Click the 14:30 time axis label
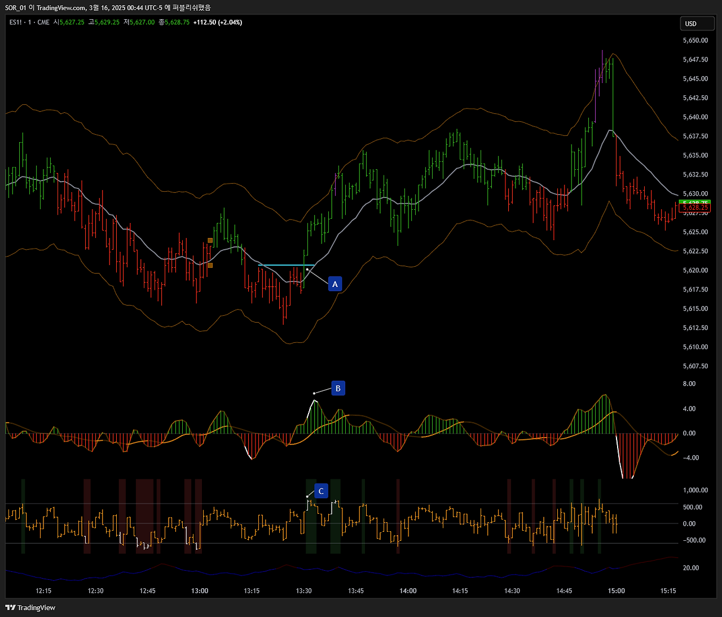This screenshot has height=617, width=722. 512,591
